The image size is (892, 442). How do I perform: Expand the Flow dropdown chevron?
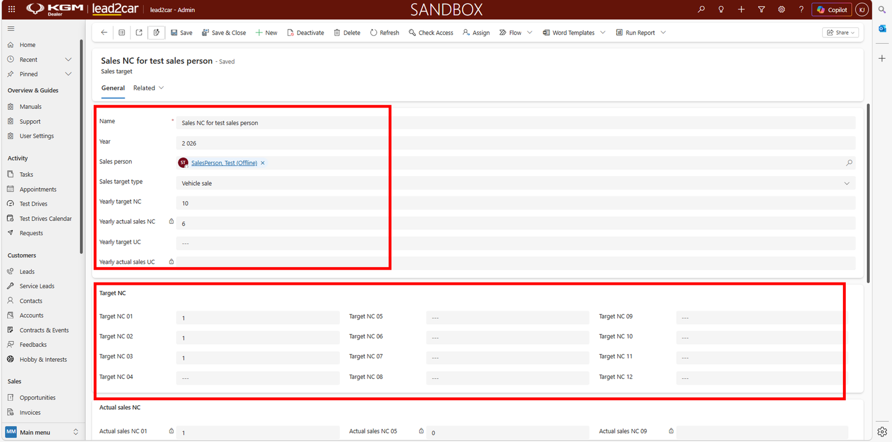(530, 33)
